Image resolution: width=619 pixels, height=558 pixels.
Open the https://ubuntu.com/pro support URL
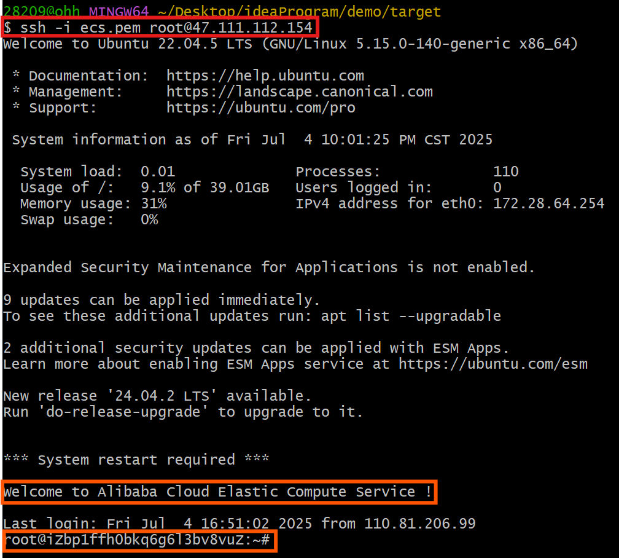pos(260,108)
